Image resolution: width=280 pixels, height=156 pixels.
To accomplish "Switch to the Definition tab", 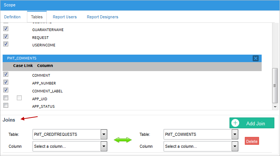I will pyautogui.click(x=12, y=17).
